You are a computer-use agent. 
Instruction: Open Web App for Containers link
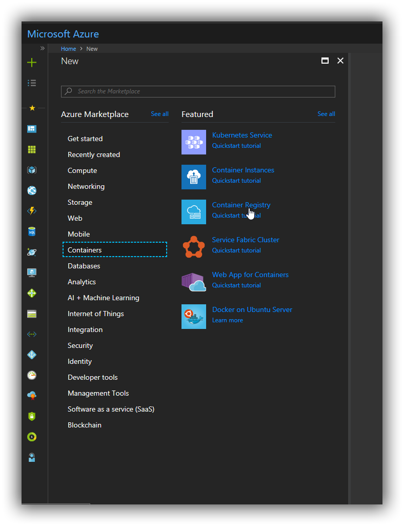click(x=250, y=275)
